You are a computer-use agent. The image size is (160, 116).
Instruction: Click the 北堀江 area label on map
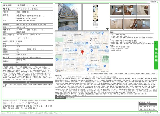tap(64, 35)
